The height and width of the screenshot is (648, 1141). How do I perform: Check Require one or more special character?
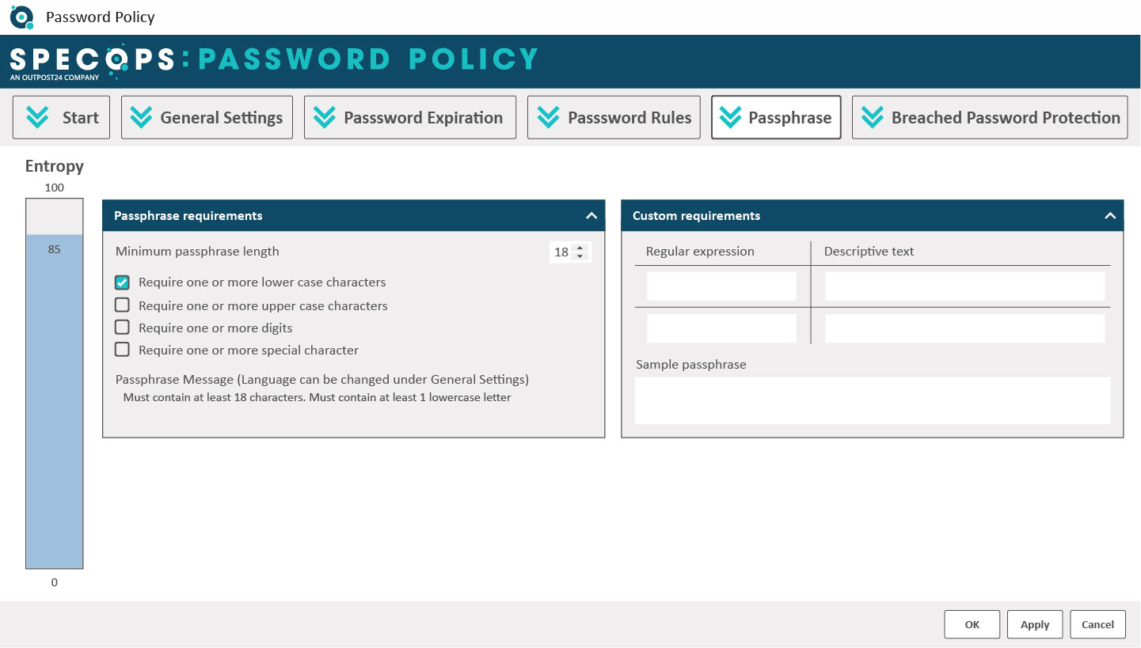click(x=122, y=349)
